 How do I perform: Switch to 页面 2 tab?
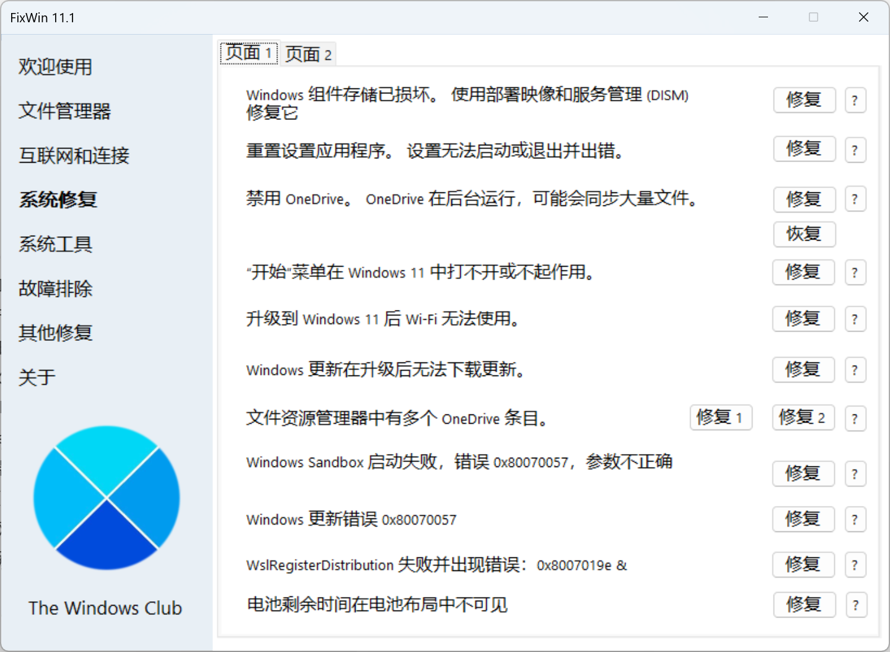pyautogui.click(x=308, y=54)
